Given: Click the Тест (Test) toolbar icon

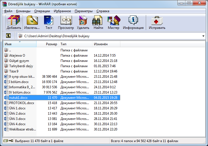Looking at the screenshot, I should pos(49,22).
